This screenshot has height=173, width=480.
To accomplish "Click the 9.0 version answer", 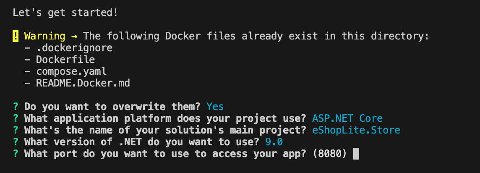I will coord(274,142).
